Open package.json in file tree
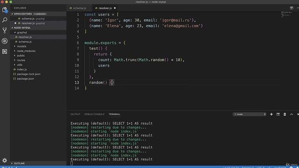Screen dimensions: 299x168 coord(25,79)
